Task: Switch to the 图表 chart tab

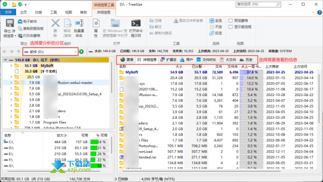Action: coord(127,60)
